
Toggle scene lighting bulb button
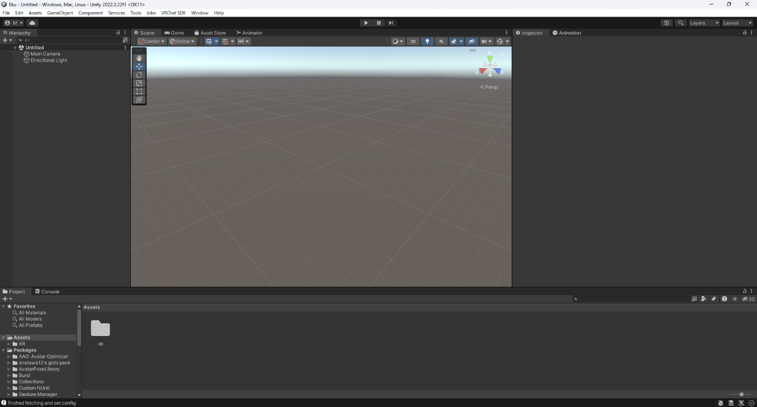coord(427,42)
